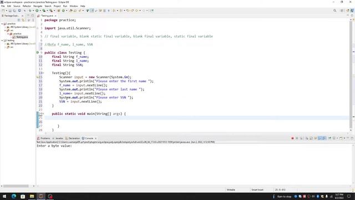Switch to the Problems tab
This screenshot has height=200, width=355.
tap(44, 138)
